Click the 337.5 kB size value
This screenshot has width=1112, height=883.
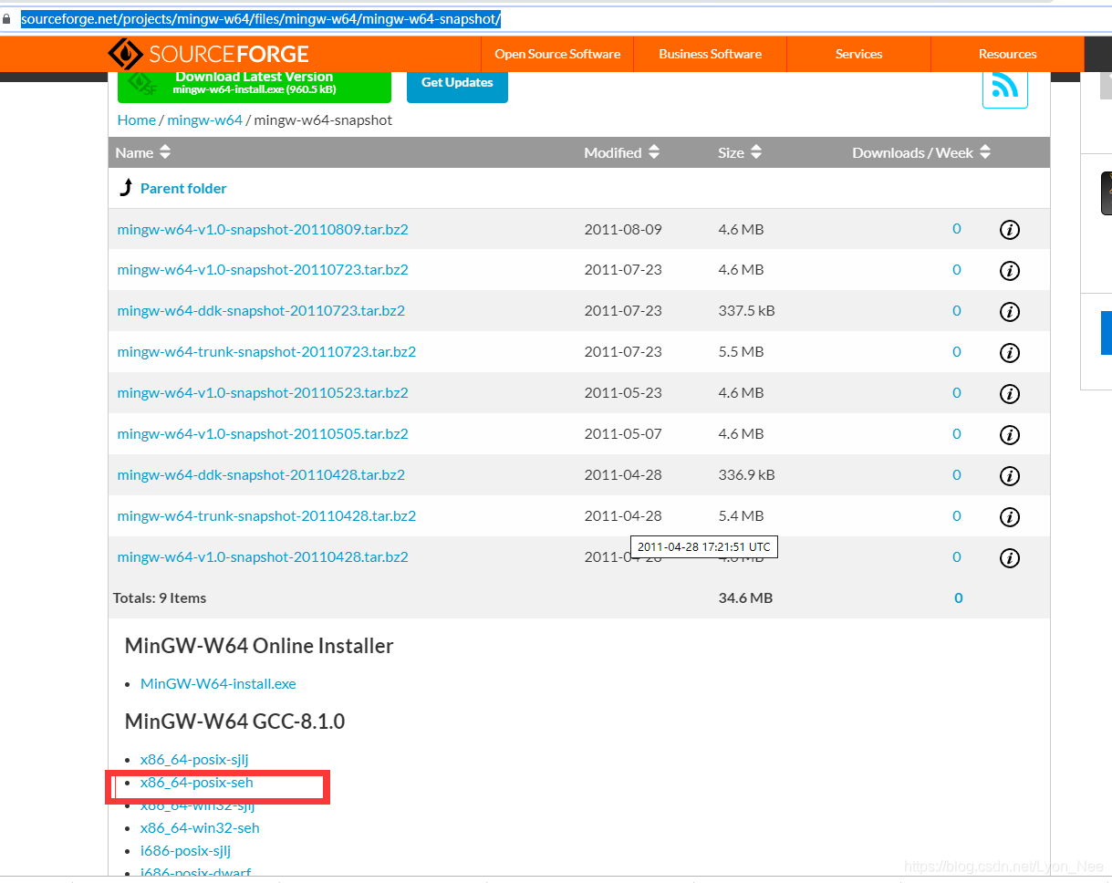tap(746, 311)
